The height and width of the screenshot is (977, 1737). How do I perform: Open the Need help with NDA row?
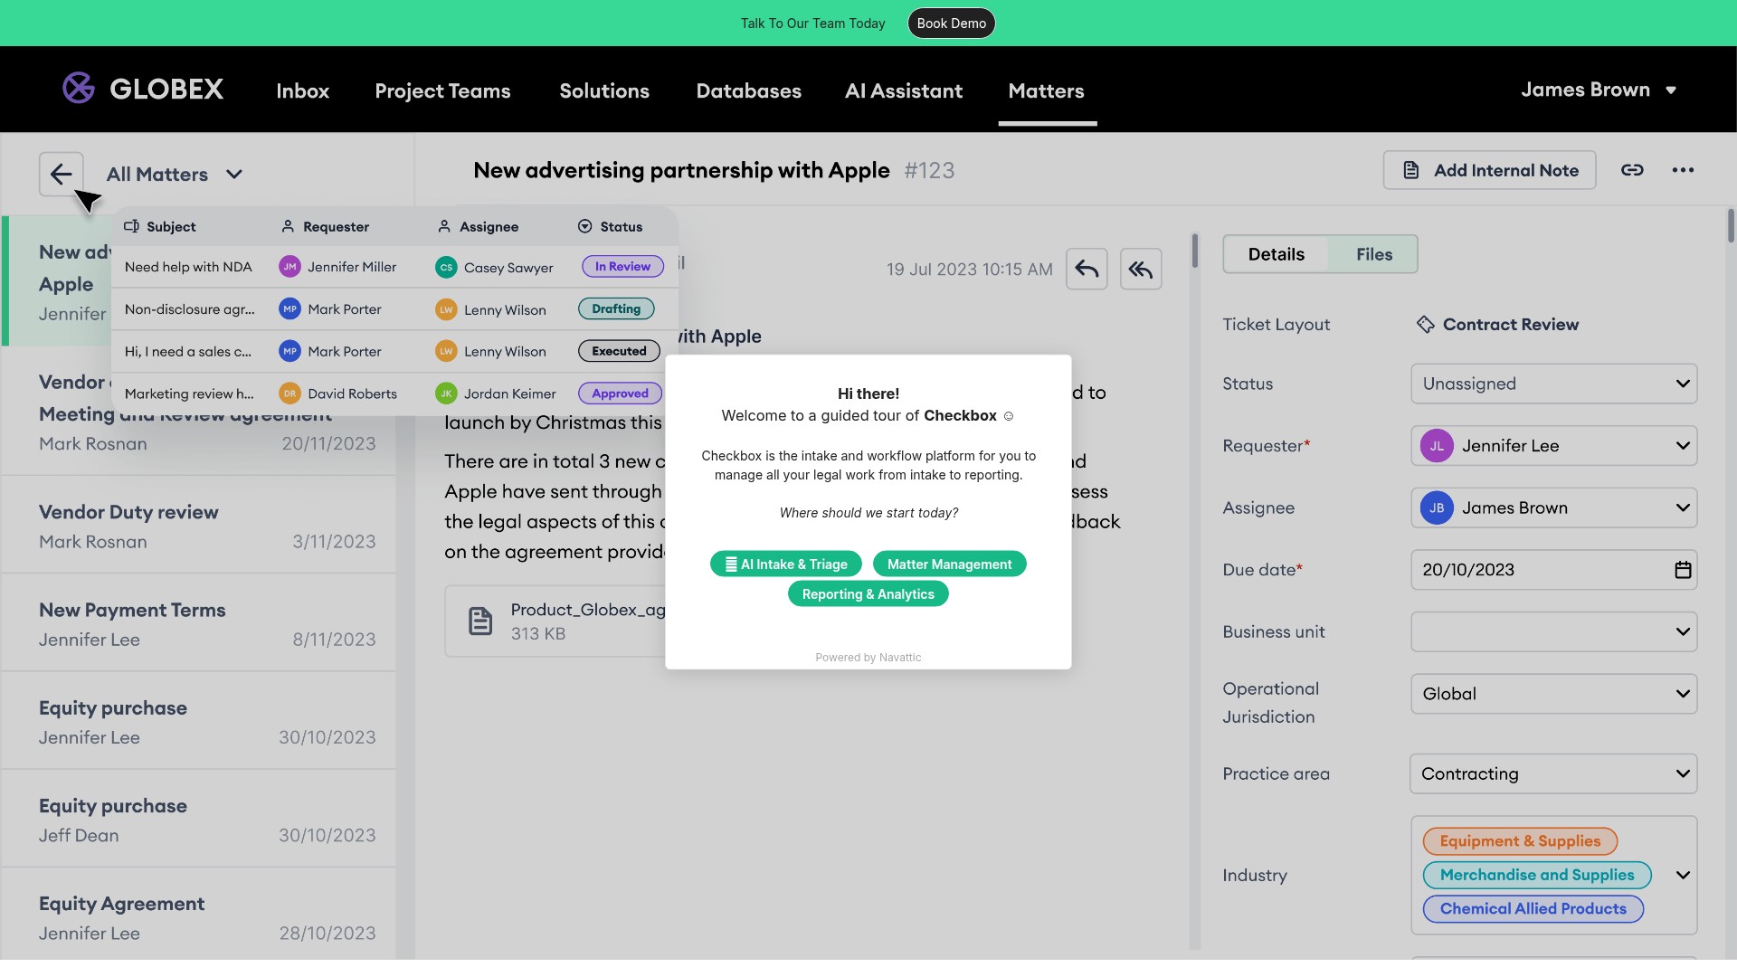[x=394, y=267]
